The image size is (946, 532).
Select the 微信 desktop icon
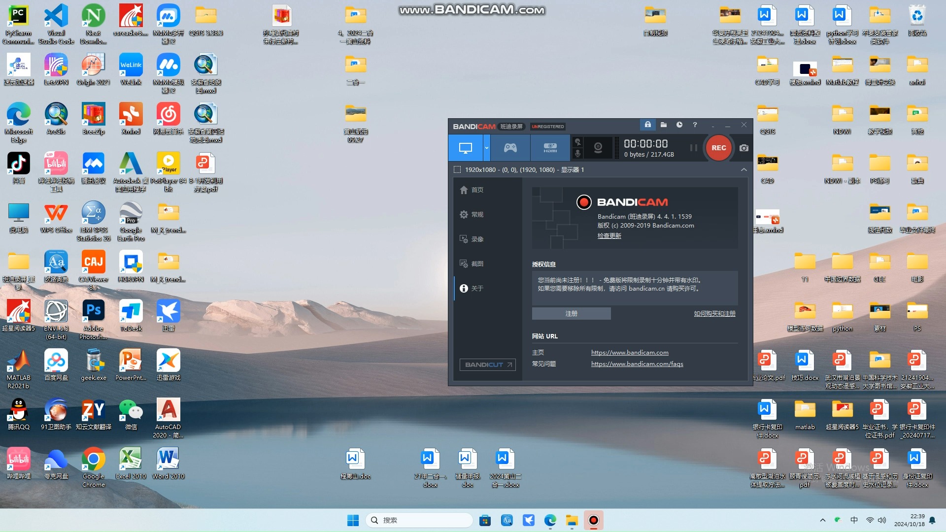coord(131,414)
